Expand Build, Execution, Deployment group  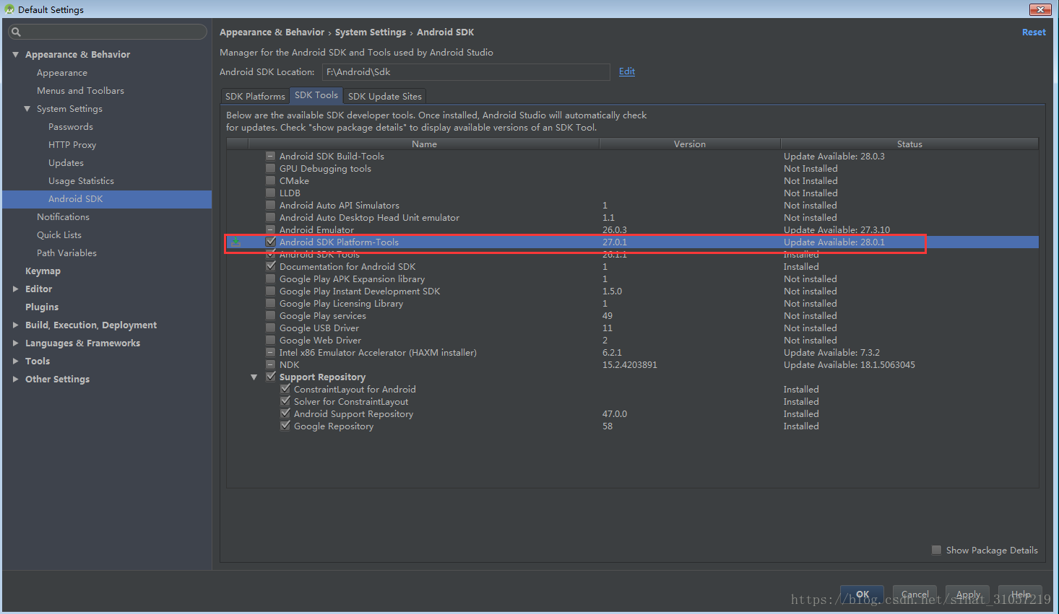(15, 325)
